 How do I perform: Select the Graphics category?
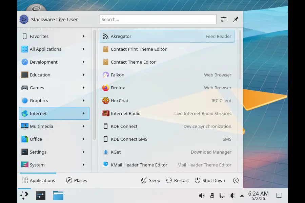pos(54,100)
